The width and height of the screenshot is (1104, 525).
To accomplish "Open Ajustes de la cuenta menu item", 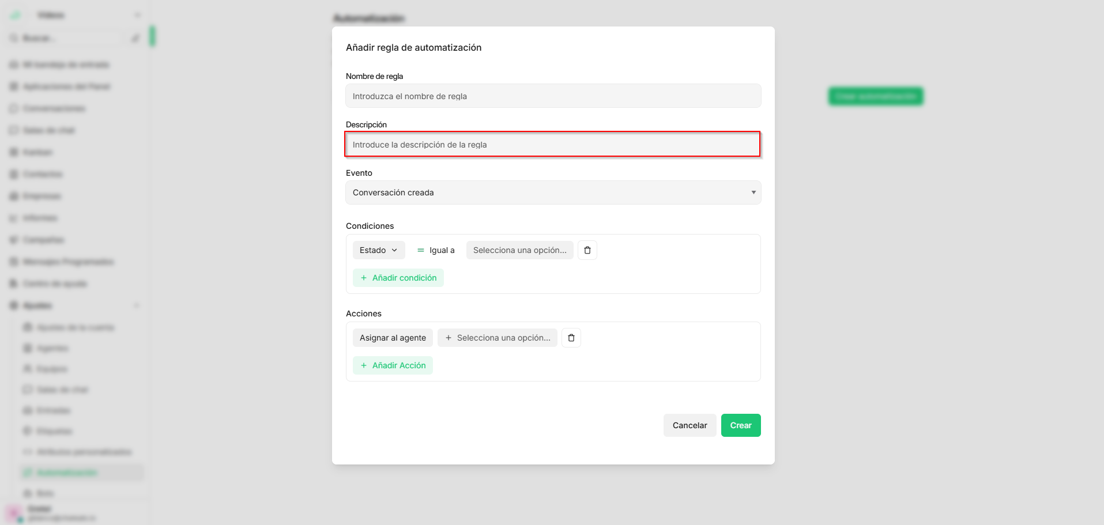I will click(x=76, y=327).
